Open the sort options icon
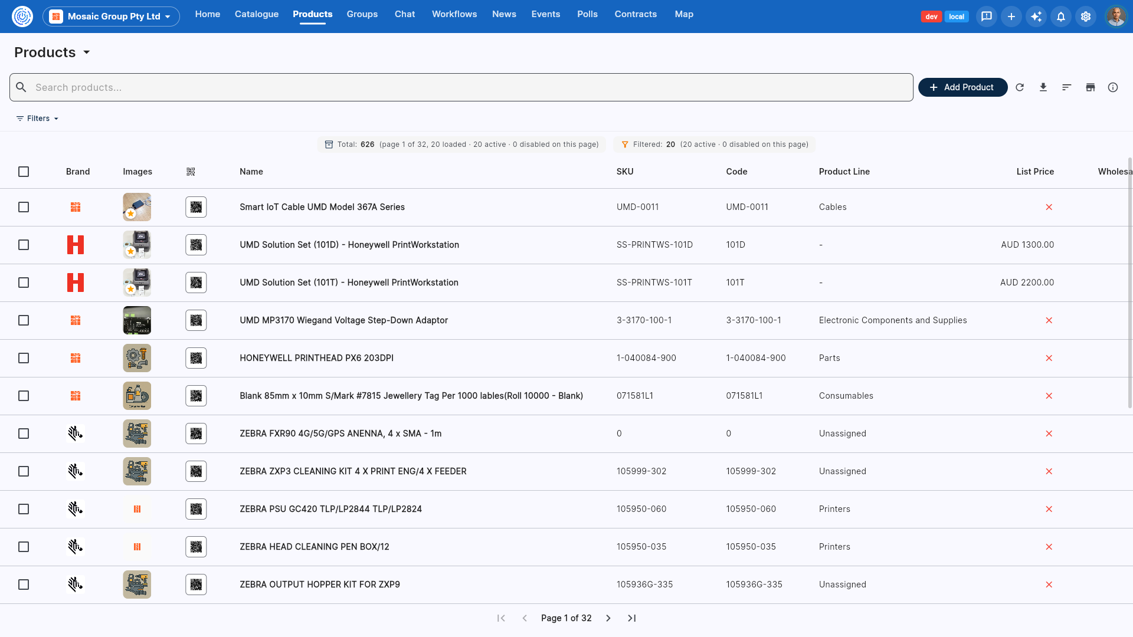This screenshot has width=1133, height=637. pos(1066,87)
